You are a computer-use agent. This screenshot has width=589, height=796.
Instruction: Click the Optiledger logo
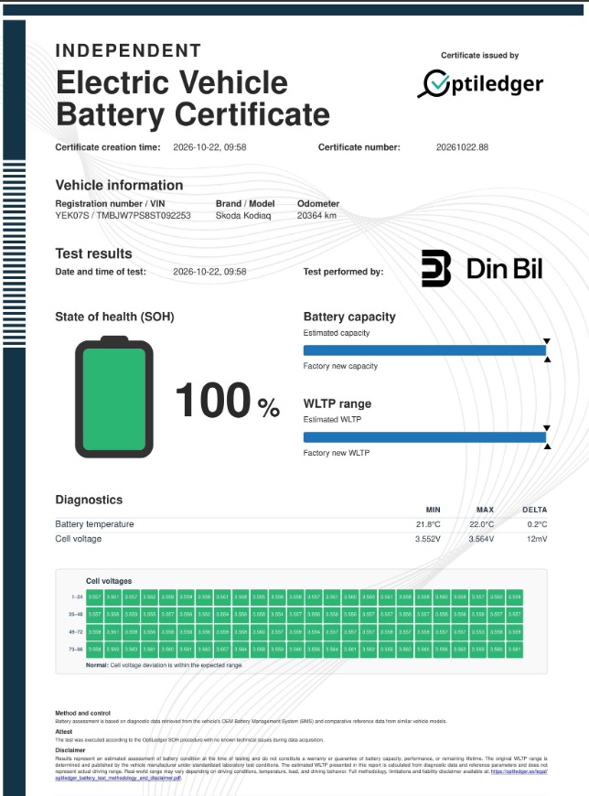[x=480, y=84]
